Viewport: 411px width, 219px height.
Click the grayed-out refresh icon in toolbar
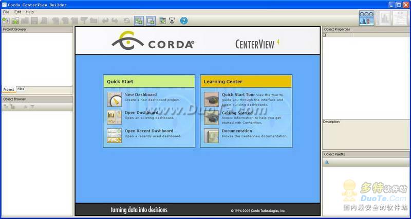pyautogui.click(x=126, y=21)
